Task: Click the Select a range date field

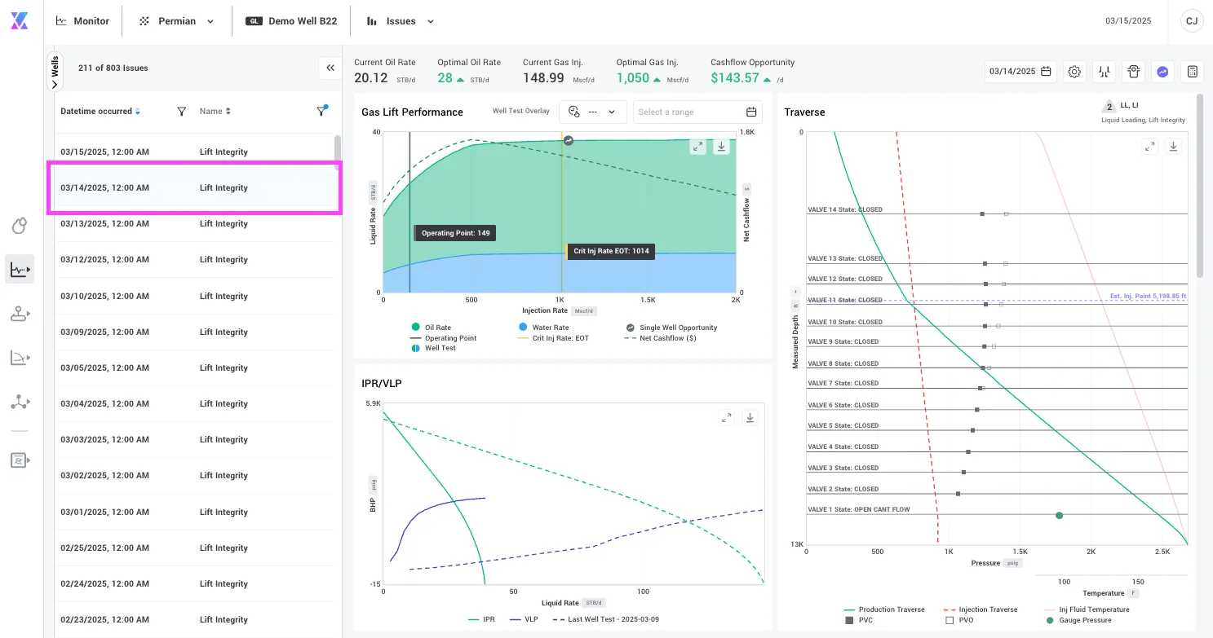Action: tap(697, 112)
